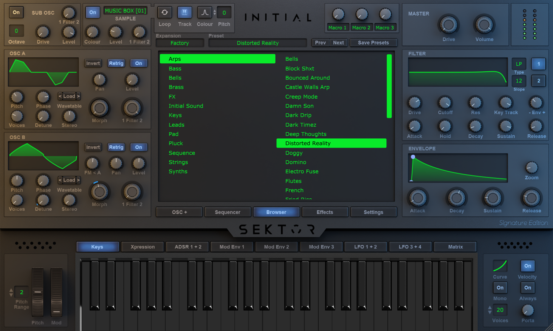Screen dimensions: 553x331
Task: Open the filter Type LP dropdown
Action: [x=519, y=64]
